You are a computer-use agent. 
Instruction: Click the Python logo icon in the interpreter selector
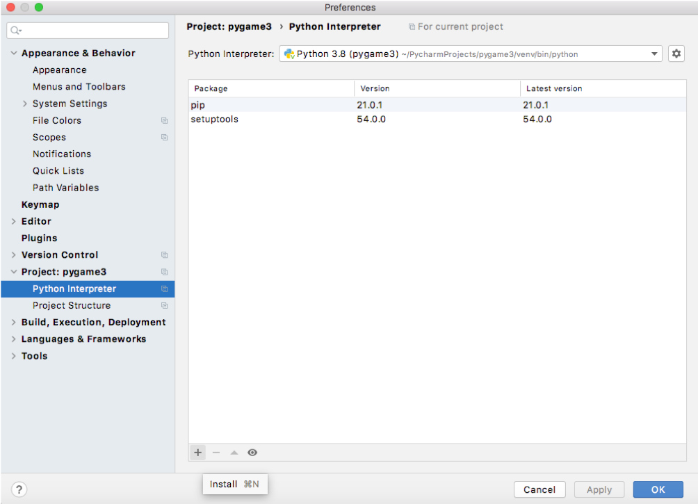(289, 54)
